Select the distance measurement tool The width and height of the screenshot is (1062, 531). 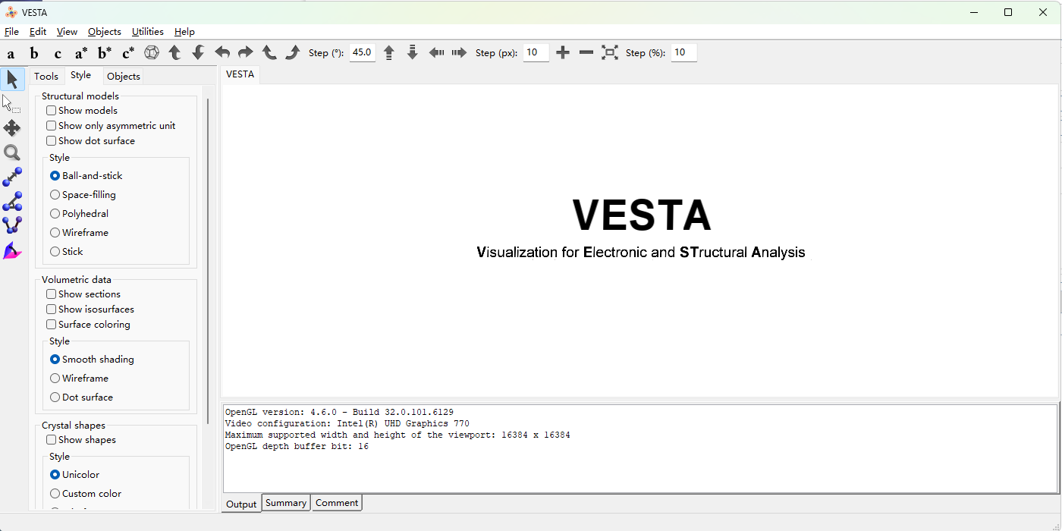(x=12, y=178)
